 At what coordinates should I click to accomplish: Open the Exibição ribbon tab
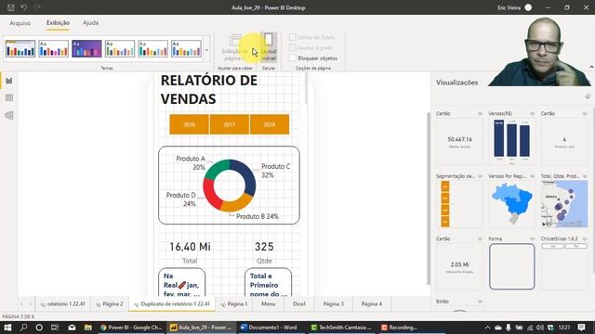coord(58,23)
